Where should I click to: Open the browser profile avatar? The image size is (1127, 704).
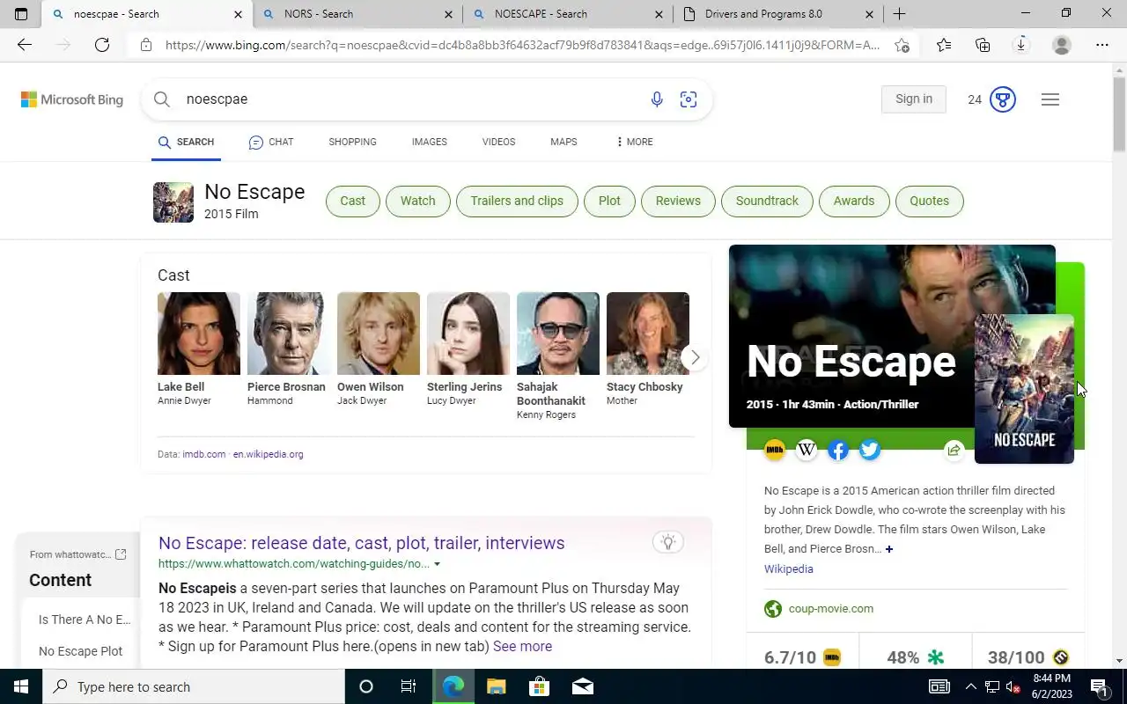coord(1062,45)
